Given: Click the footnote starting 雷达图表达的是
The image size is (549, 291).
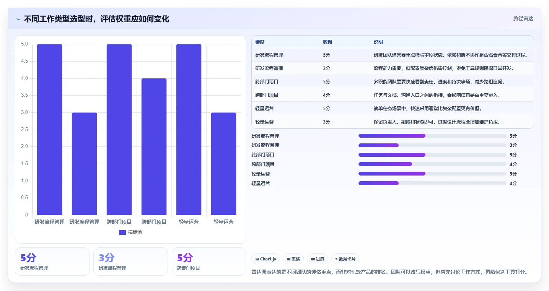Looking at the screenshot, I should (390, 272).
